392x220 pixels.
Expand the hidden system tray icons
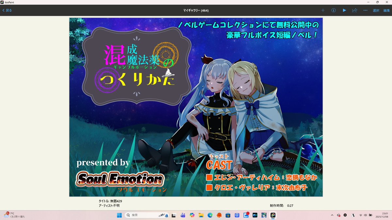(332, 215)
